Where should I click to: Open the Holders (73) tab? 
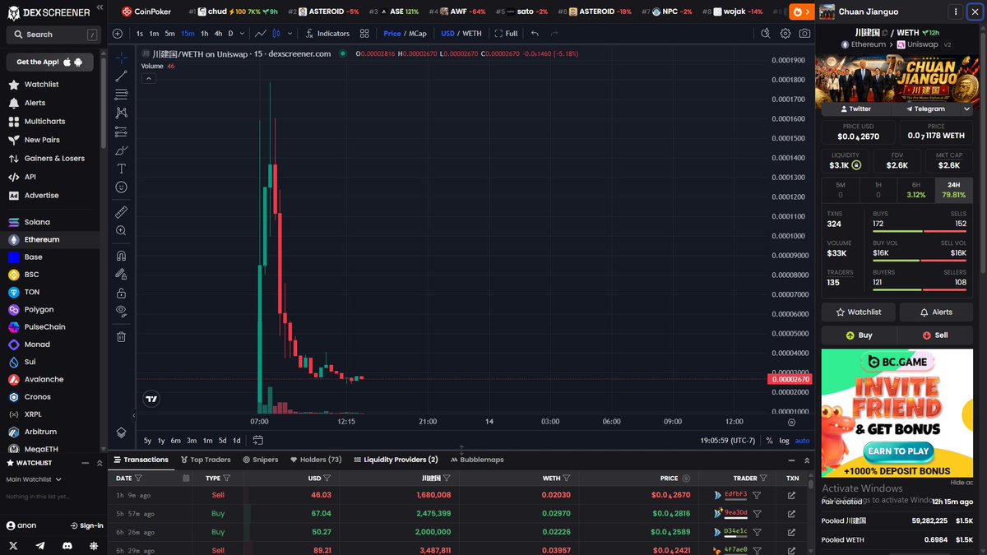pos(315,460)
